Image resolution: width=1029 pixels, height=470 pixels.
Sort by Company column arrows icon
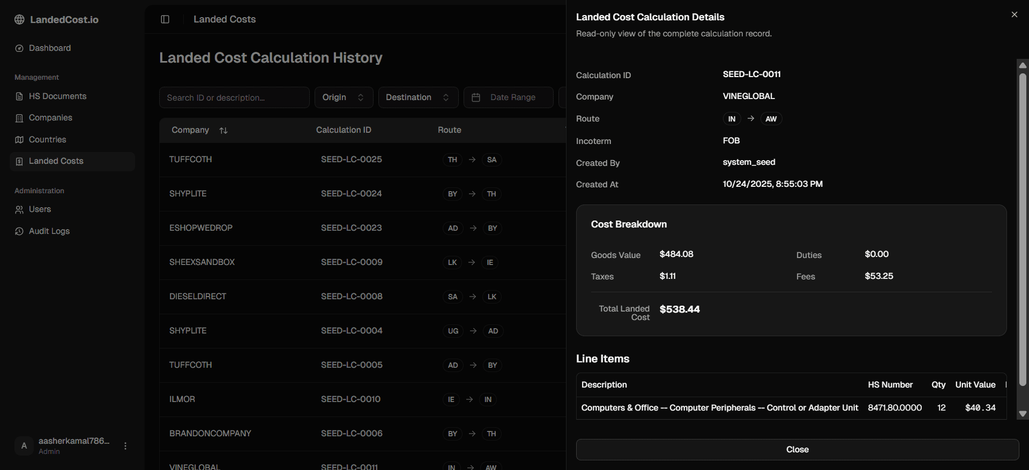tap(223, 131)
